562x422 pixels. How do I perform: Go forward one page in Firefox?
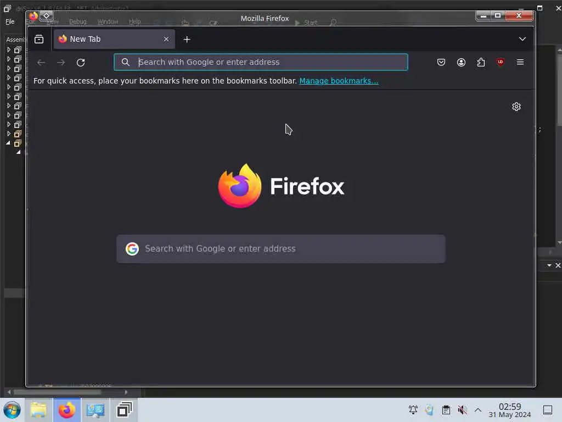[61, 63]
